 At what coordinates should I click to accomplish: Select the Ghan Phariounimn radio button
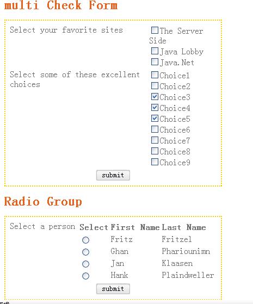pos(85,252)
